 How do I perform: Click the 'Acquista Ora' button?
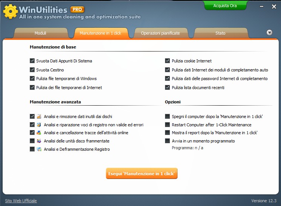[225, 6]
